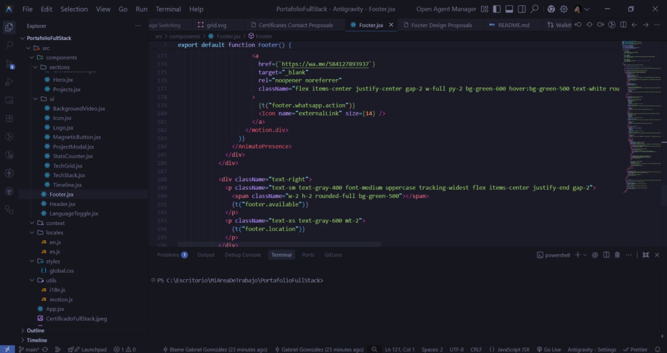This screenshot has width=667, height=353.
Task: Open Header.jsx from the Explorer tree
Action: pos(62,204)
